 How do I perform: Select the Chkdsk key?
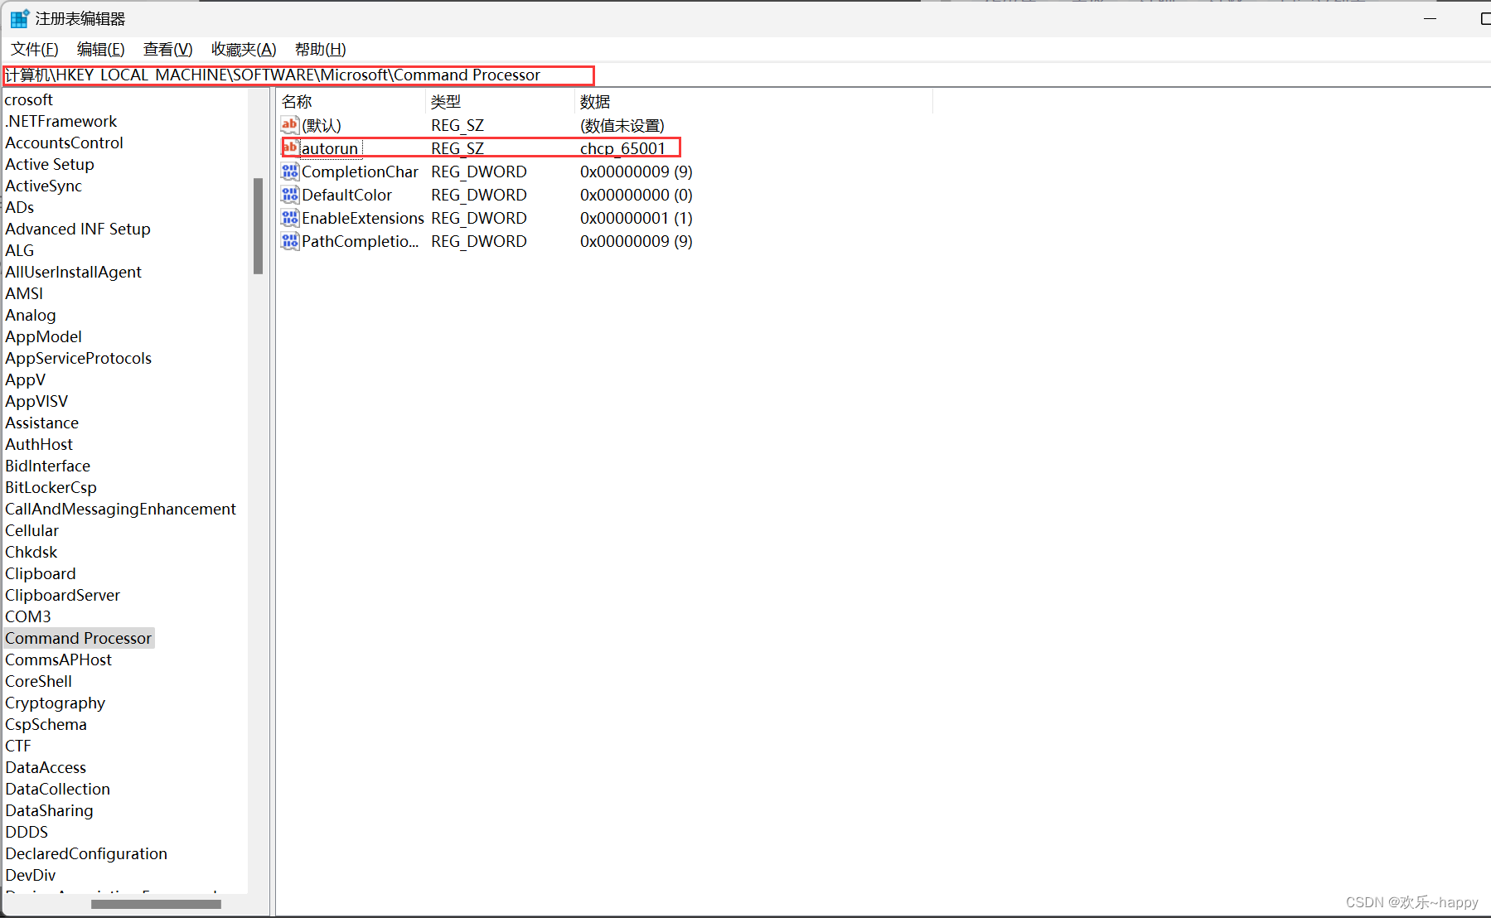tap(31, 552)
